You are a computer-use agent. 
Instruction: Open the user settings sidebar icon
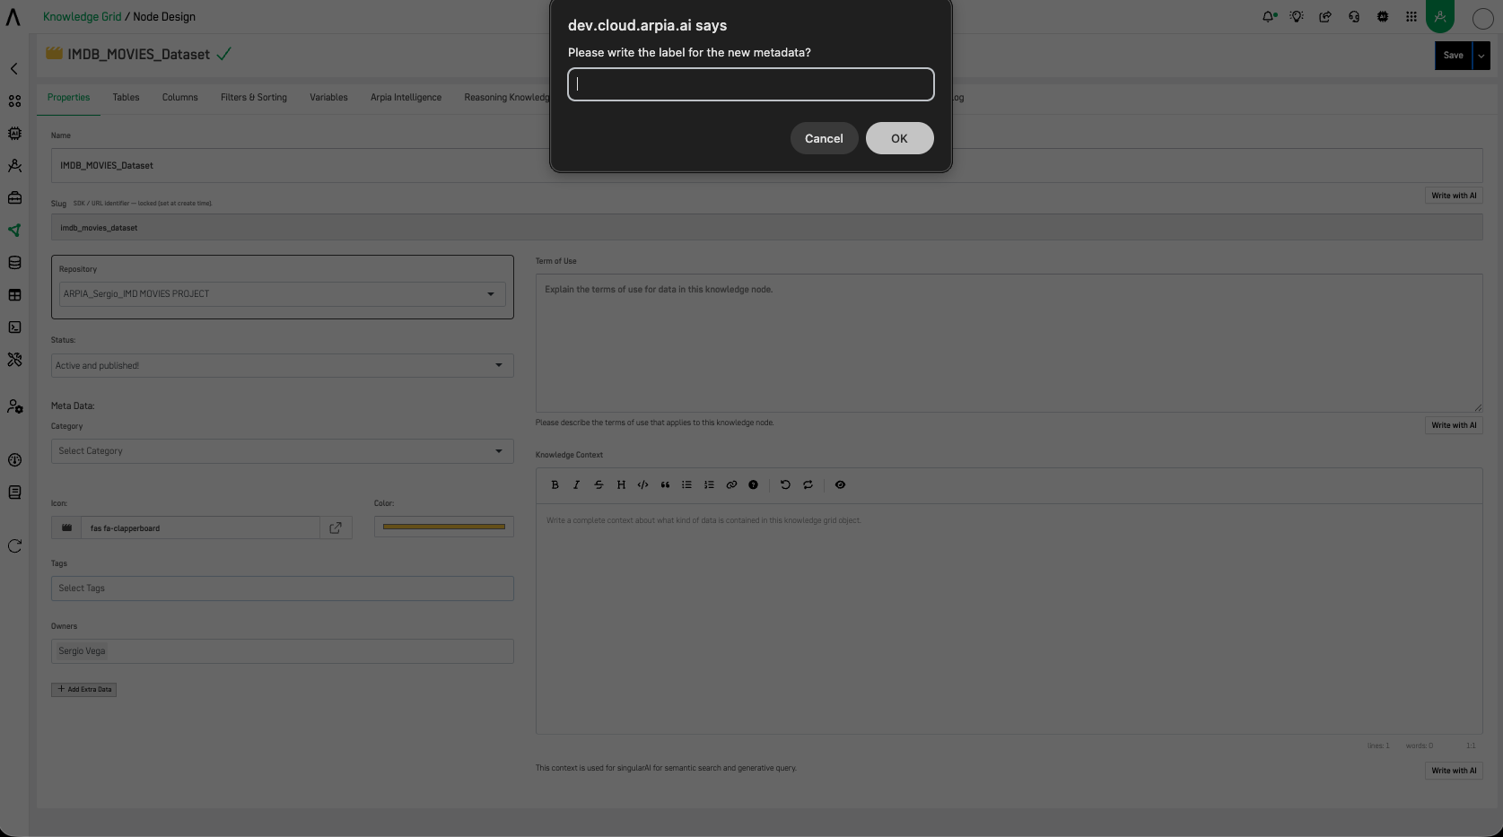[14, 406]
